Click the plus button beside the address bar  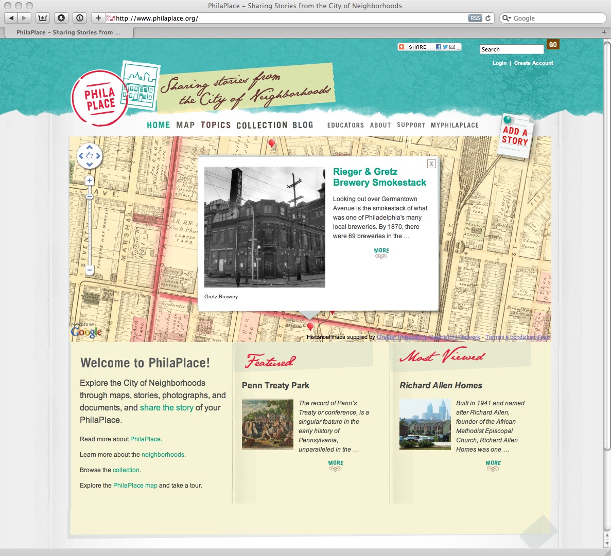pyautogui.click(x=98, y=18)
